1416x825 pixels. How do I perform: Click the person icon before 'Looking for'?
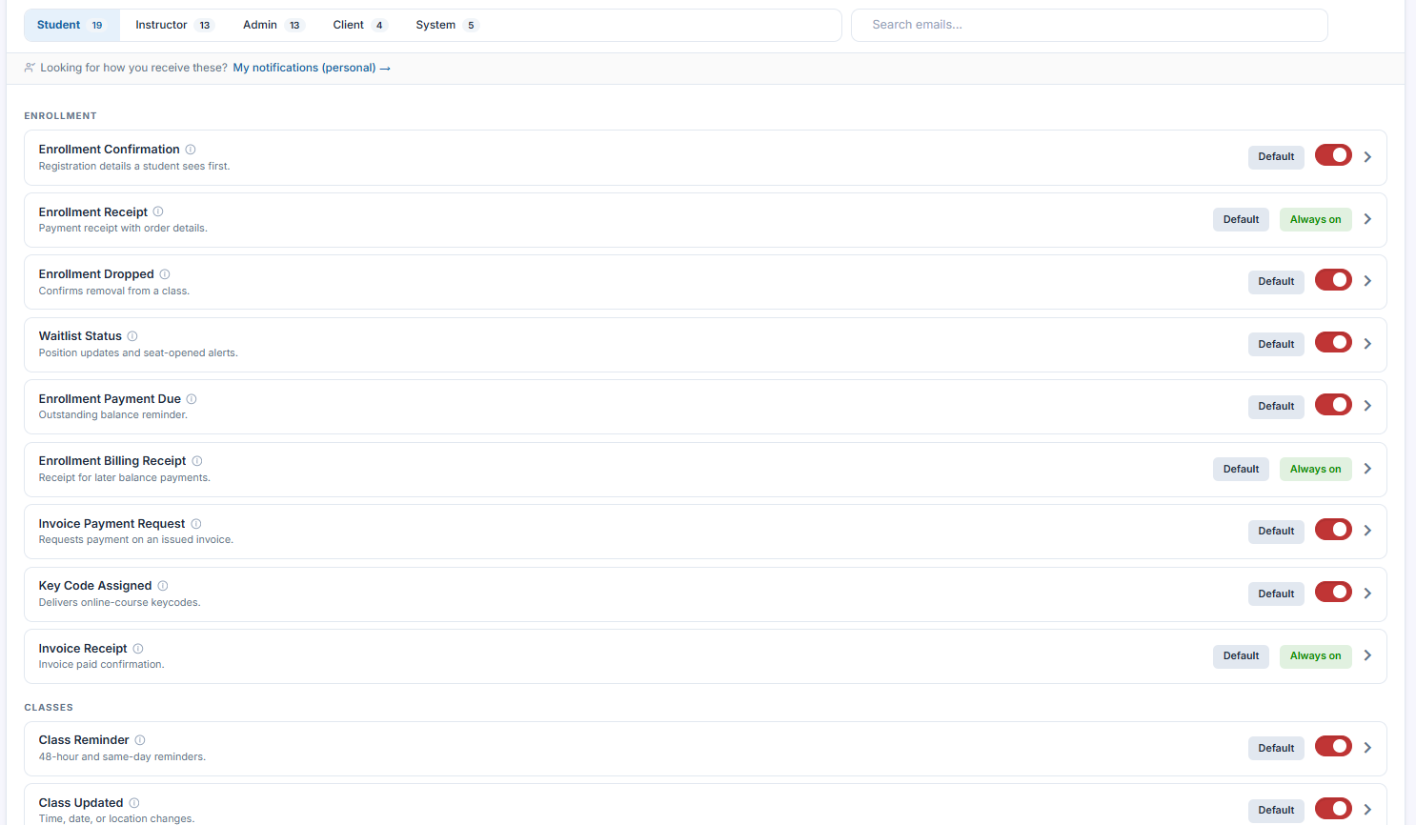(30, 68)
